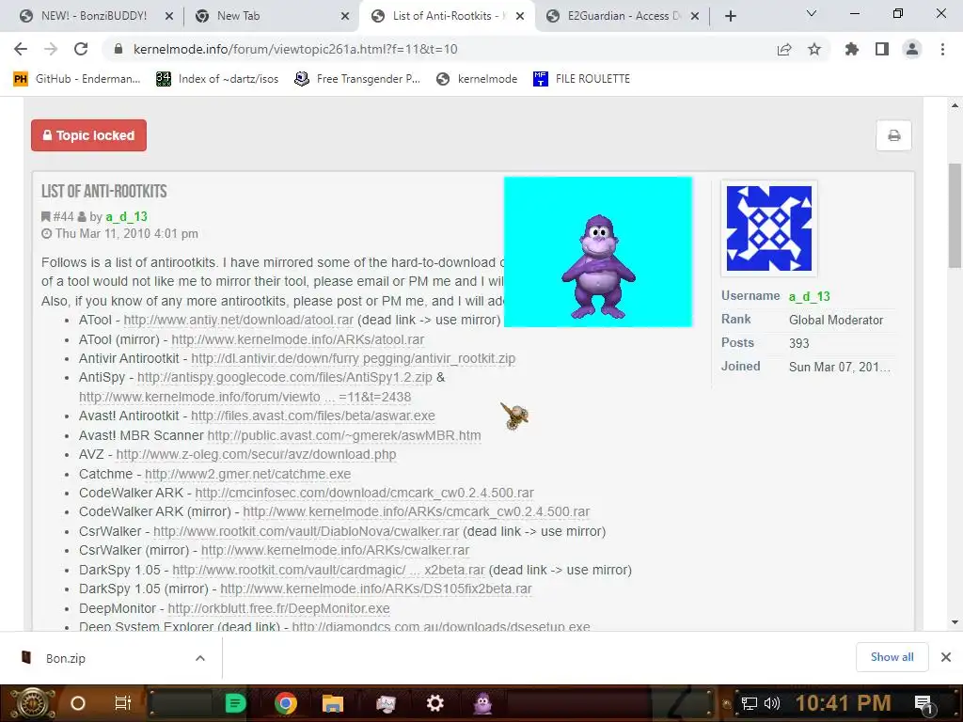The image size is (963, 722).
Task: Open the Chrome three-dot menu
Action: [x=942, y=49]
